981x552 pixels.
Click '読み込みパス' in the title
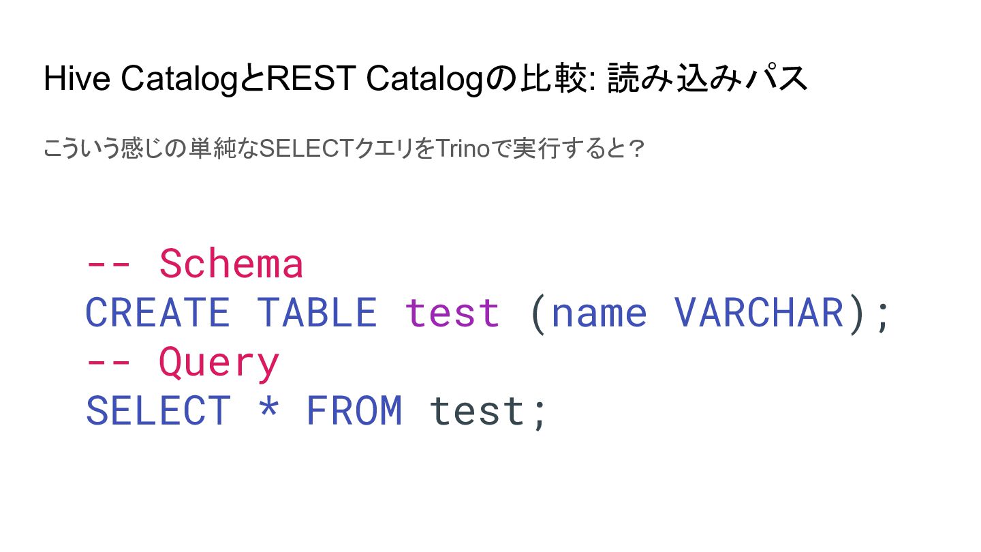point(707,79)
